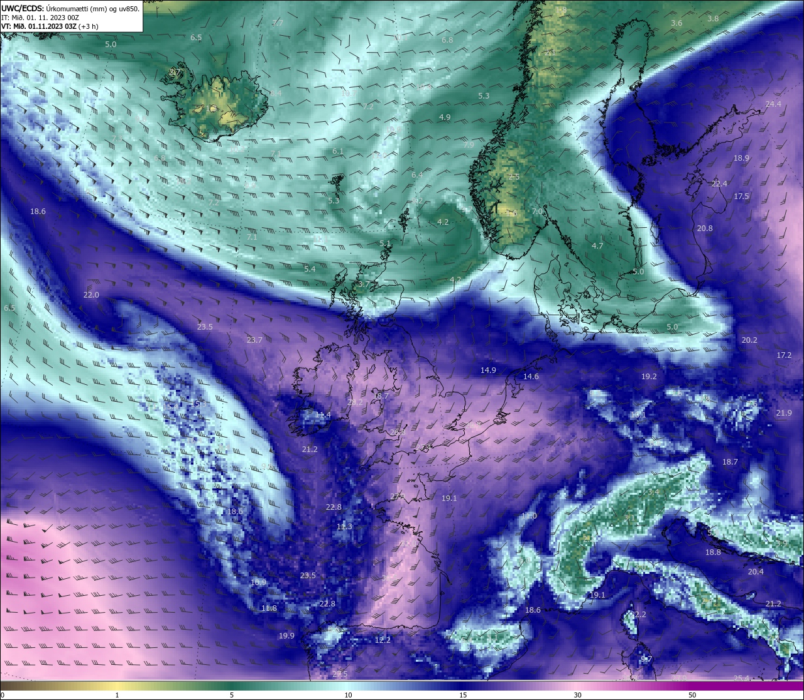Click the map value 22.0
This screenshot has width=804, height=700.
(91, 295)
